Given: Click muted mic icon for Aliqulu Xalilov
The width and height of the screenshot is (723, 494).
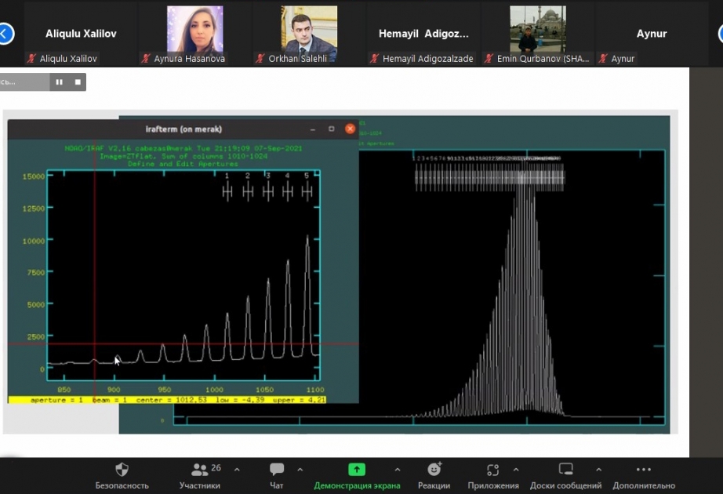Looking at the screenshot, I should pyautogui.click(x=31, y=59).
